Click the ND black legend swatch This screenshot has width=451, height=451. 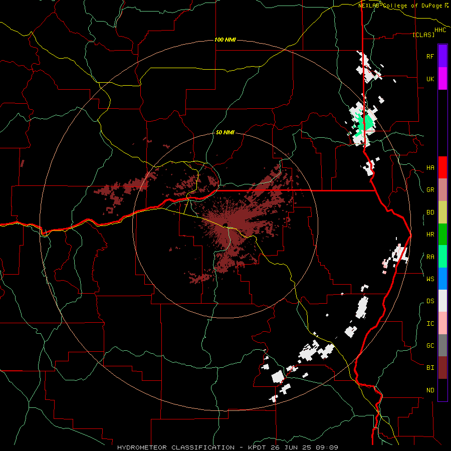click(x=442, y=390)
